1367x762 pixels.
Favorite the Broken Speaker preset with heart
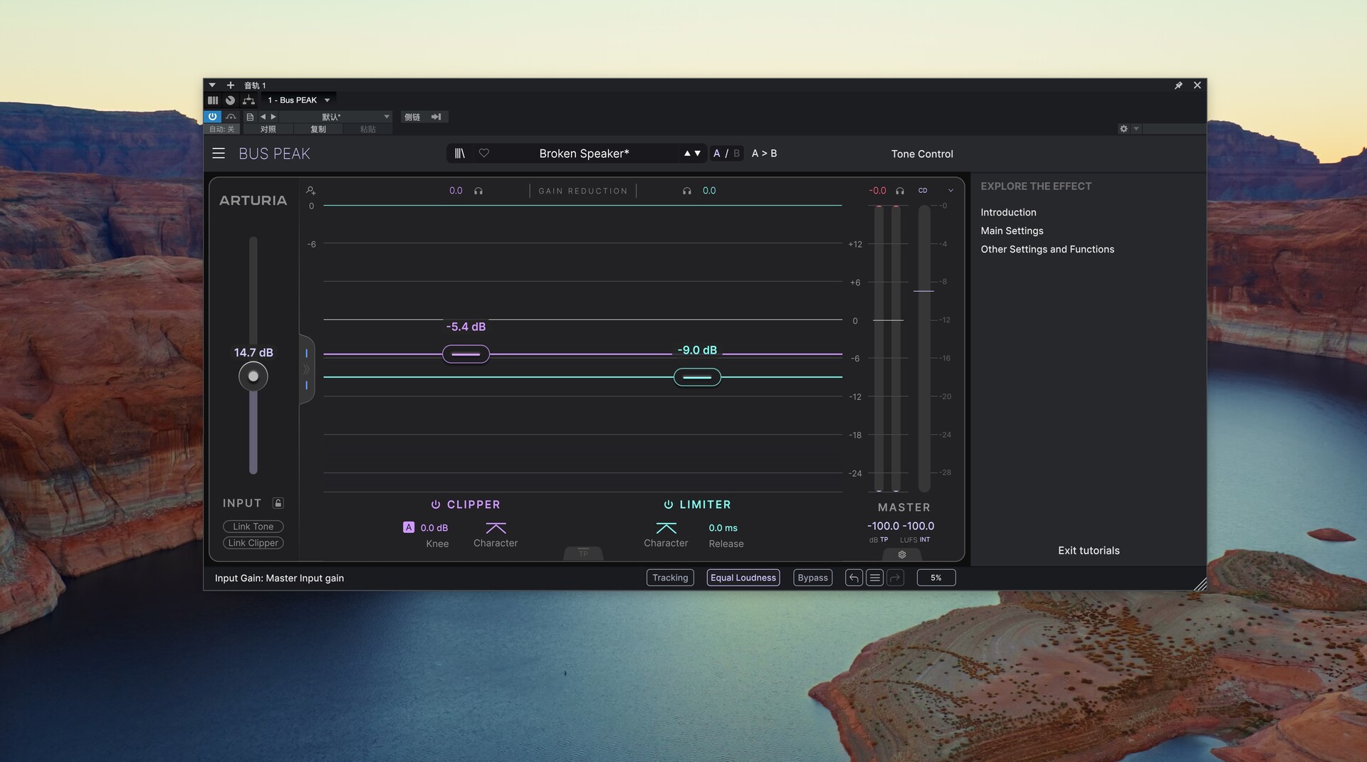(484, 153)
